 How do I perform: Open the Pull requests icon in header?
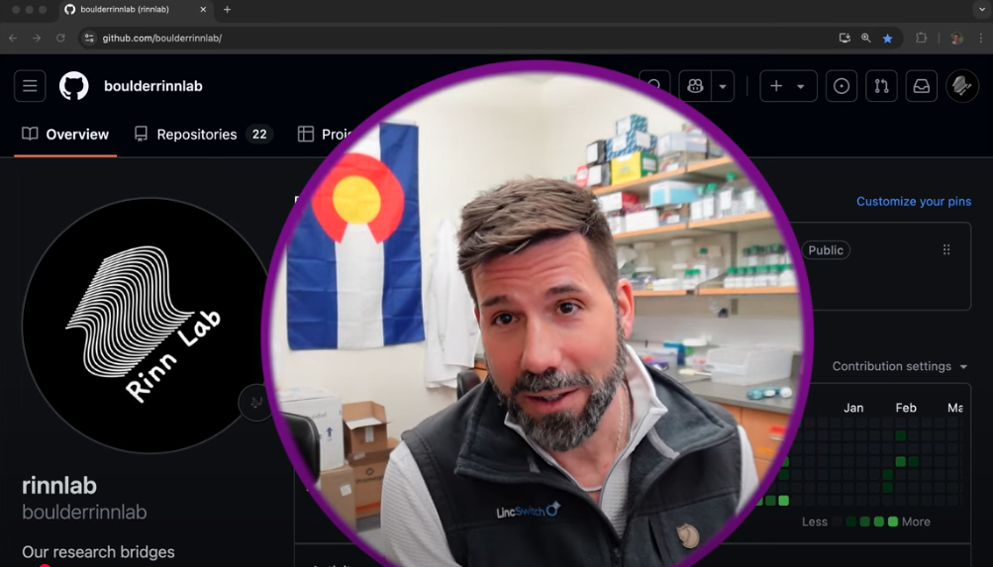click(x=881, y=86)
